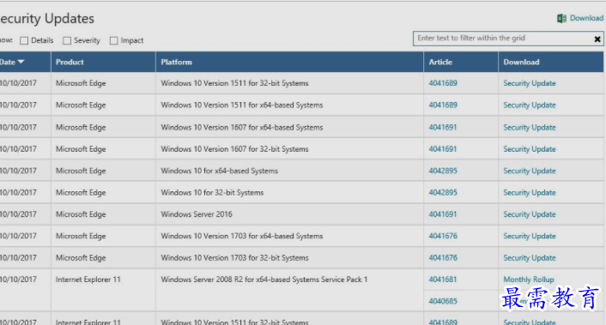Sort by the Platform column header
606x325 pixels.
pyautogui.click(x=176, y=62)
